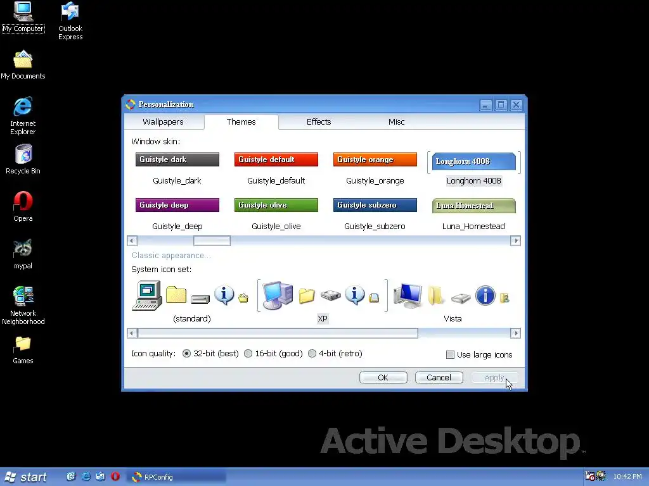Minimize the Personalization window
The height and width of the screenshot is (486, 649).
(x=485, y=105)
